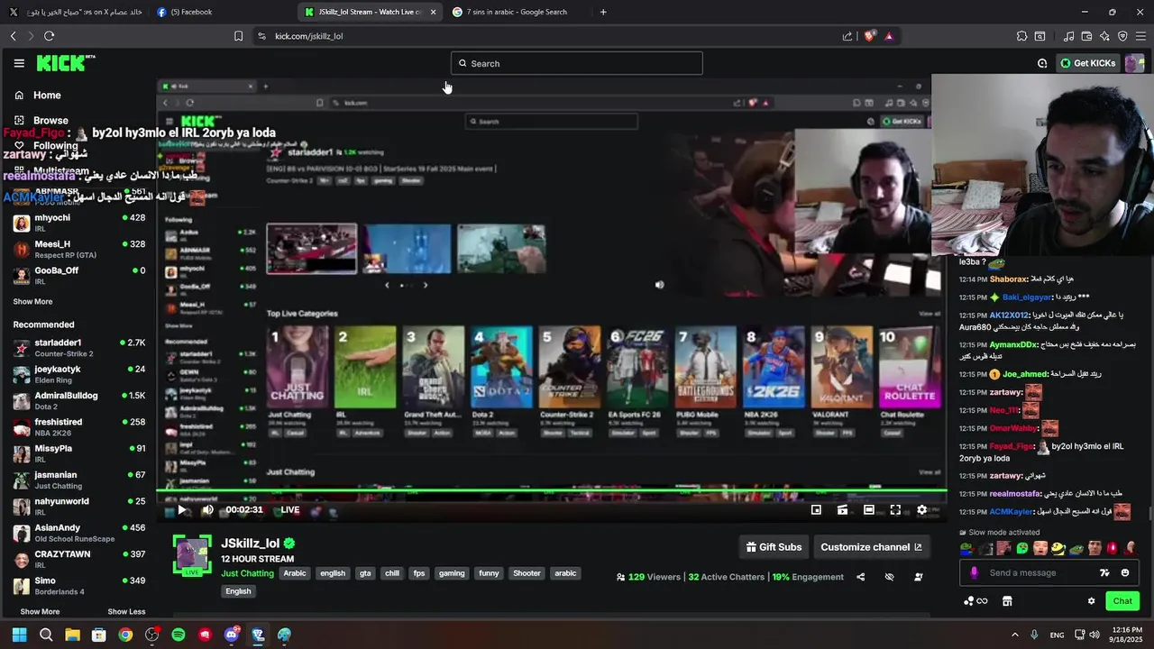
Task: Reload the page in browser toolbar
Action: (49, 36)
